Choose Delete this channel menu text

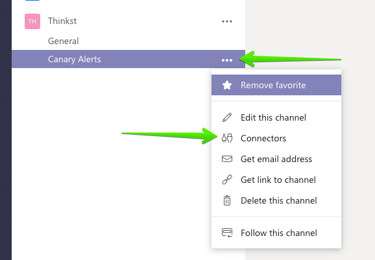pos(279,200)
